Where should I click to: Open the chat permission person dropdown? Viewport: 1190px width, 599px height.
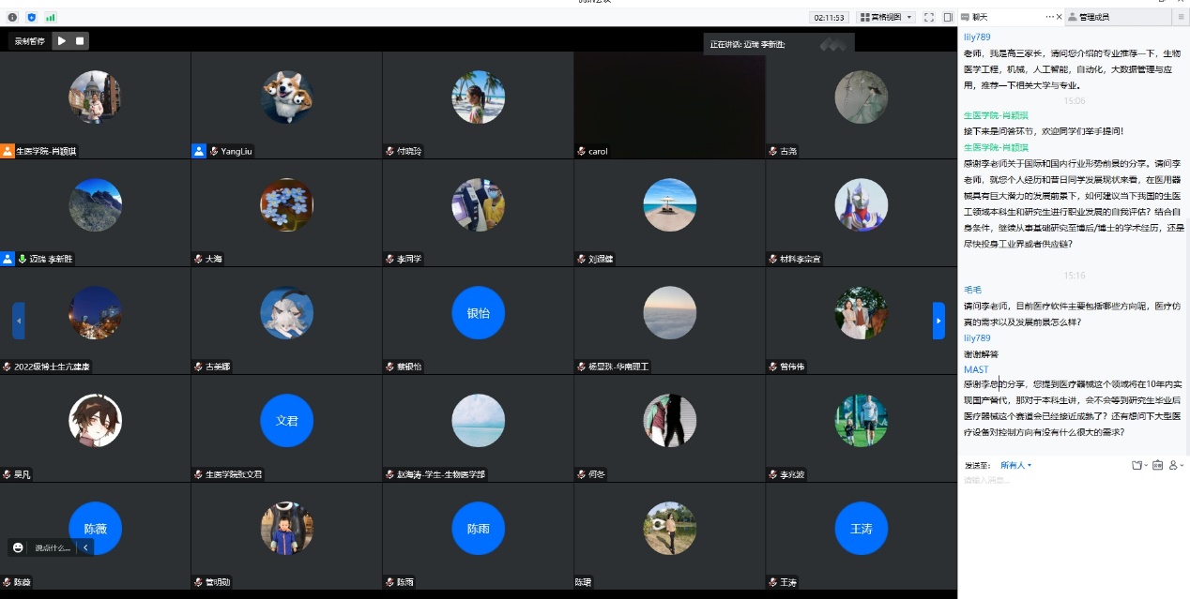tap(1176, 465)
